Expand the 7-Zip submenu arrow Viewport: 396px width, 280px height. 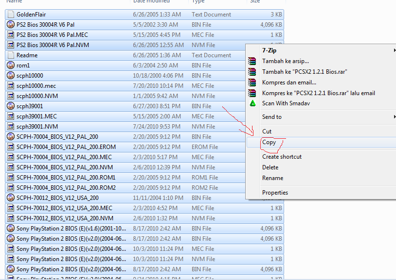pos(395,50)
